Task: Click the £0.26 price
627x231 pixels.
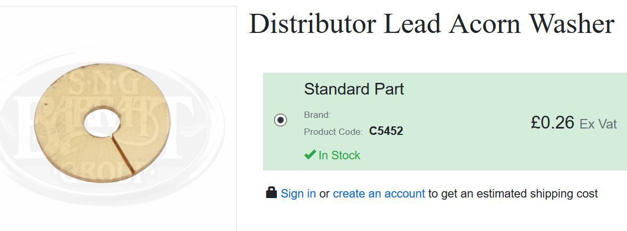Action: tap(553, 122)
